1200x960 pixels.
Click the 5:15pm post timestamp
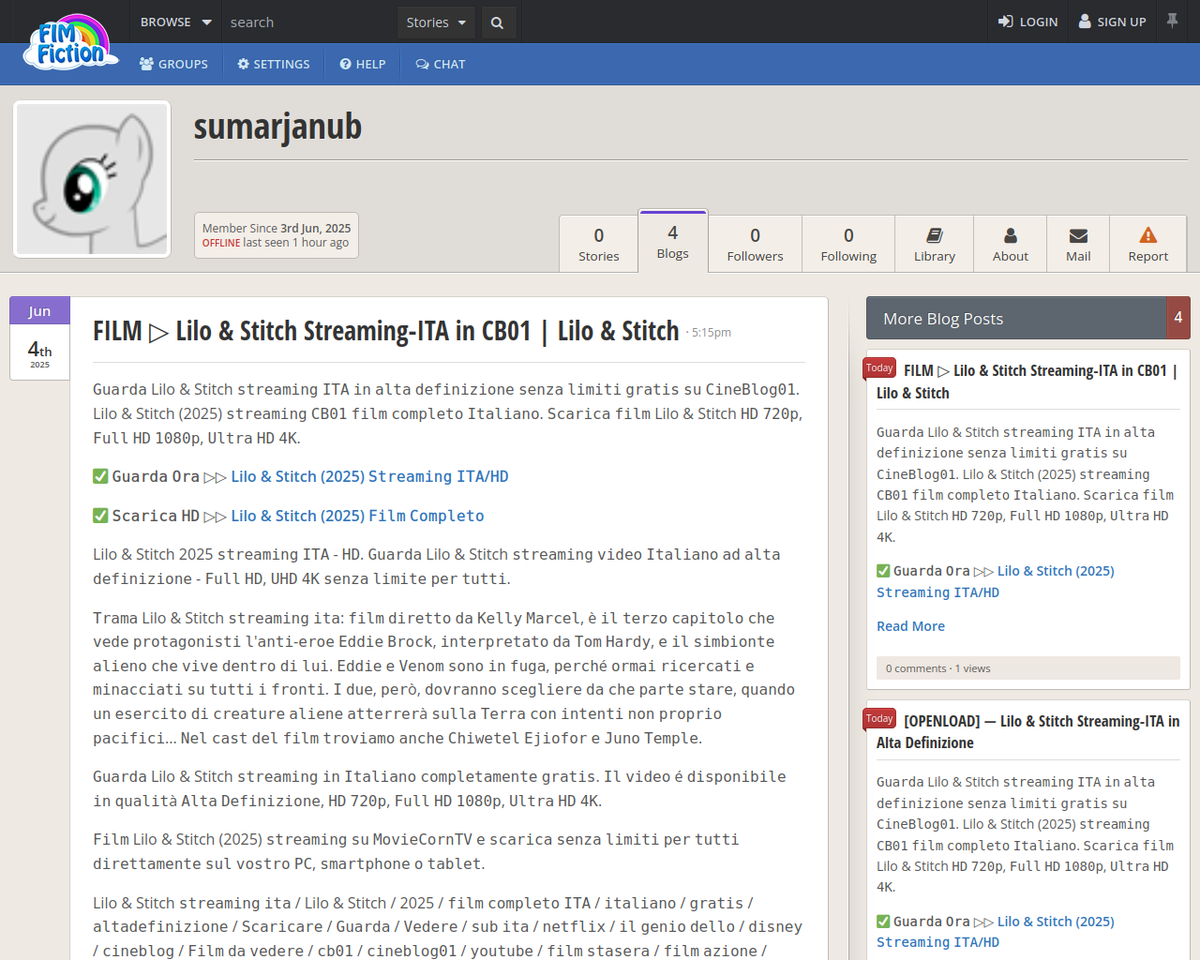pyautogui.click(x=712, y=333)
